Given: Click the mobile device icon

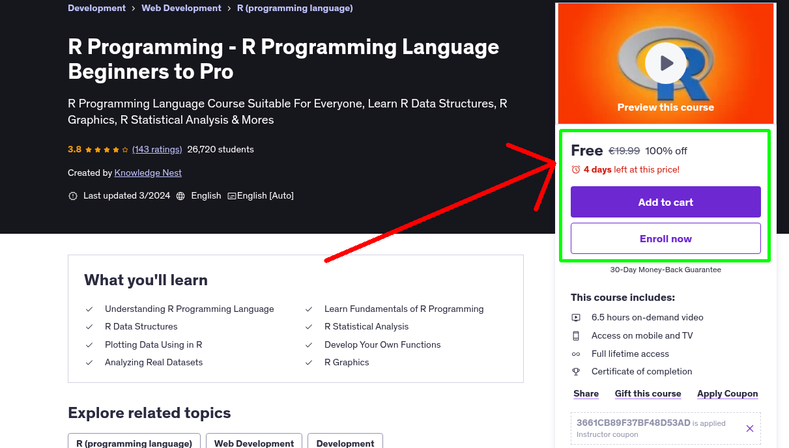Looking at the screenshot, I should [x=576, y=335].
